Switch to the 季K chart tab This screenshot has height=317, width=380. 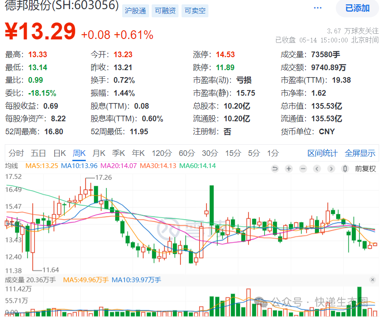click(x=119, y=153)
